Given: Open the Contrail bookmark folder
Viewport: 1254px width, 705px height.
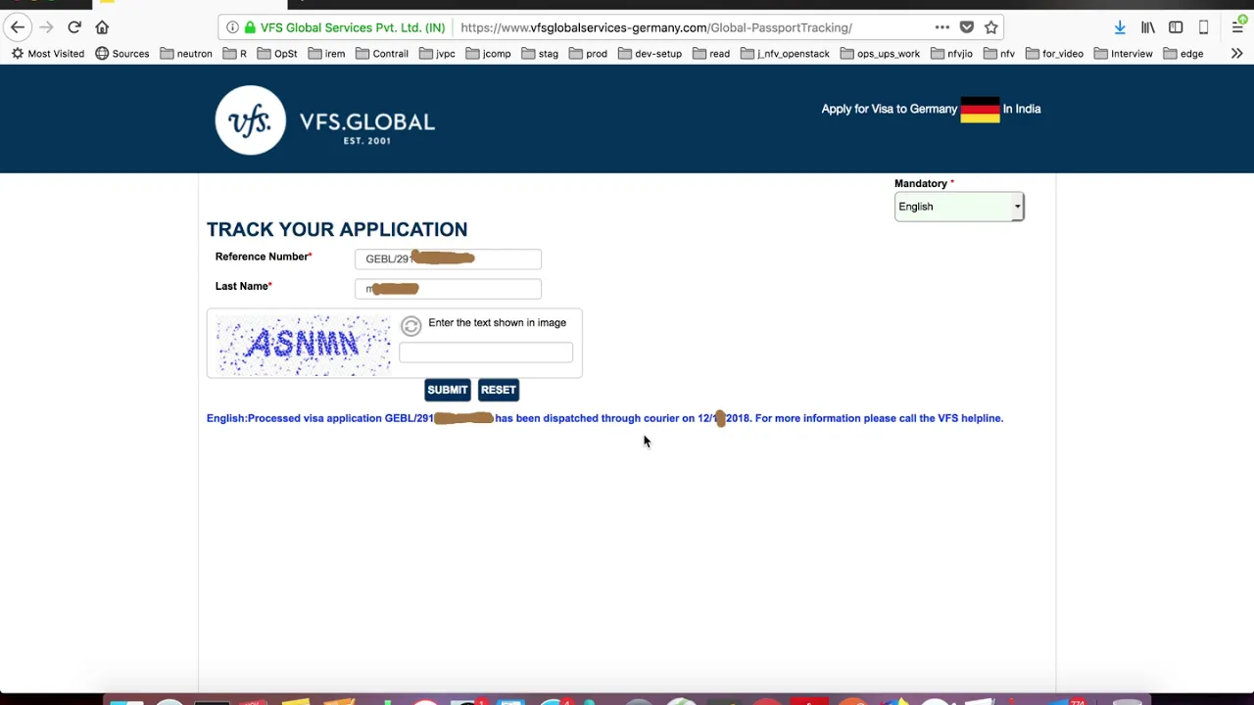Looking at the screenshot, I should pos(382,54).
